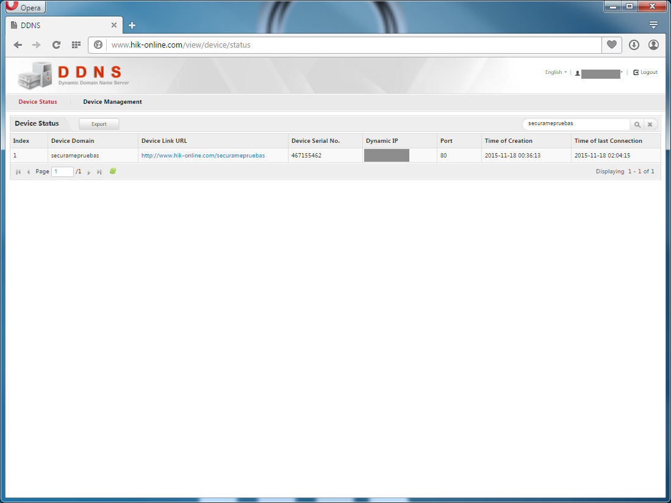Go back with the browser back arrow
The height and width of the screenshot is (503, 671).
(x=18, y=45)
